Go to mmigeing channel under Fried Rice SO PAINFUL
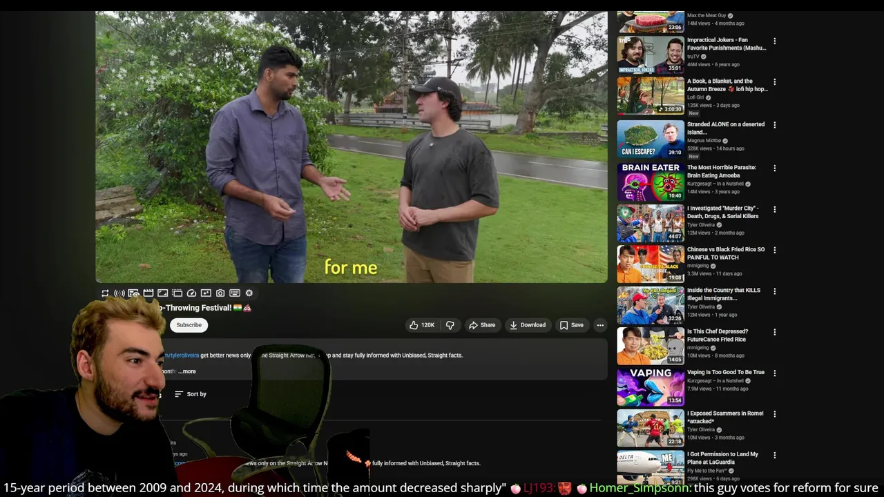This screenshot has height=497, width=884. 698,266
